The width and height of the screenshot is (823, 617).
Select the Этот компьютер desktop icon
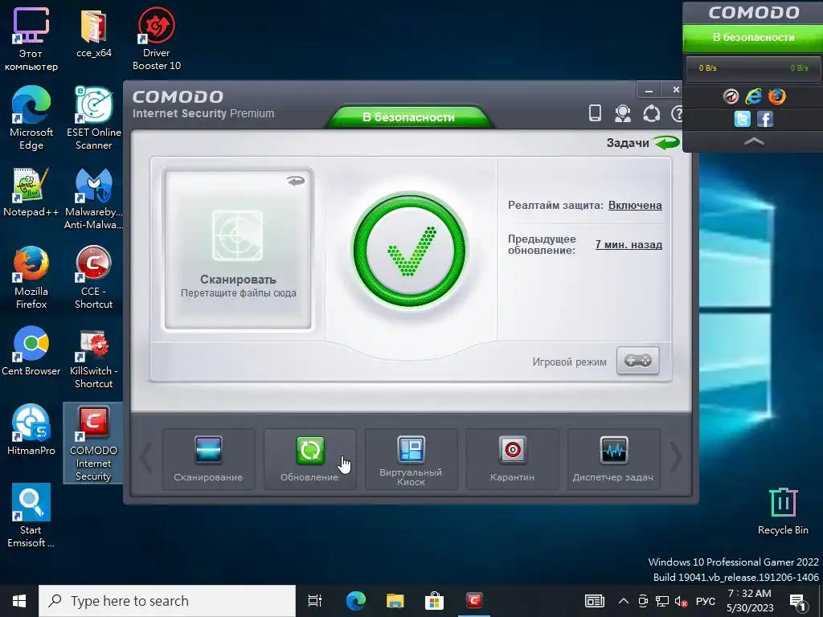[31, 39]
